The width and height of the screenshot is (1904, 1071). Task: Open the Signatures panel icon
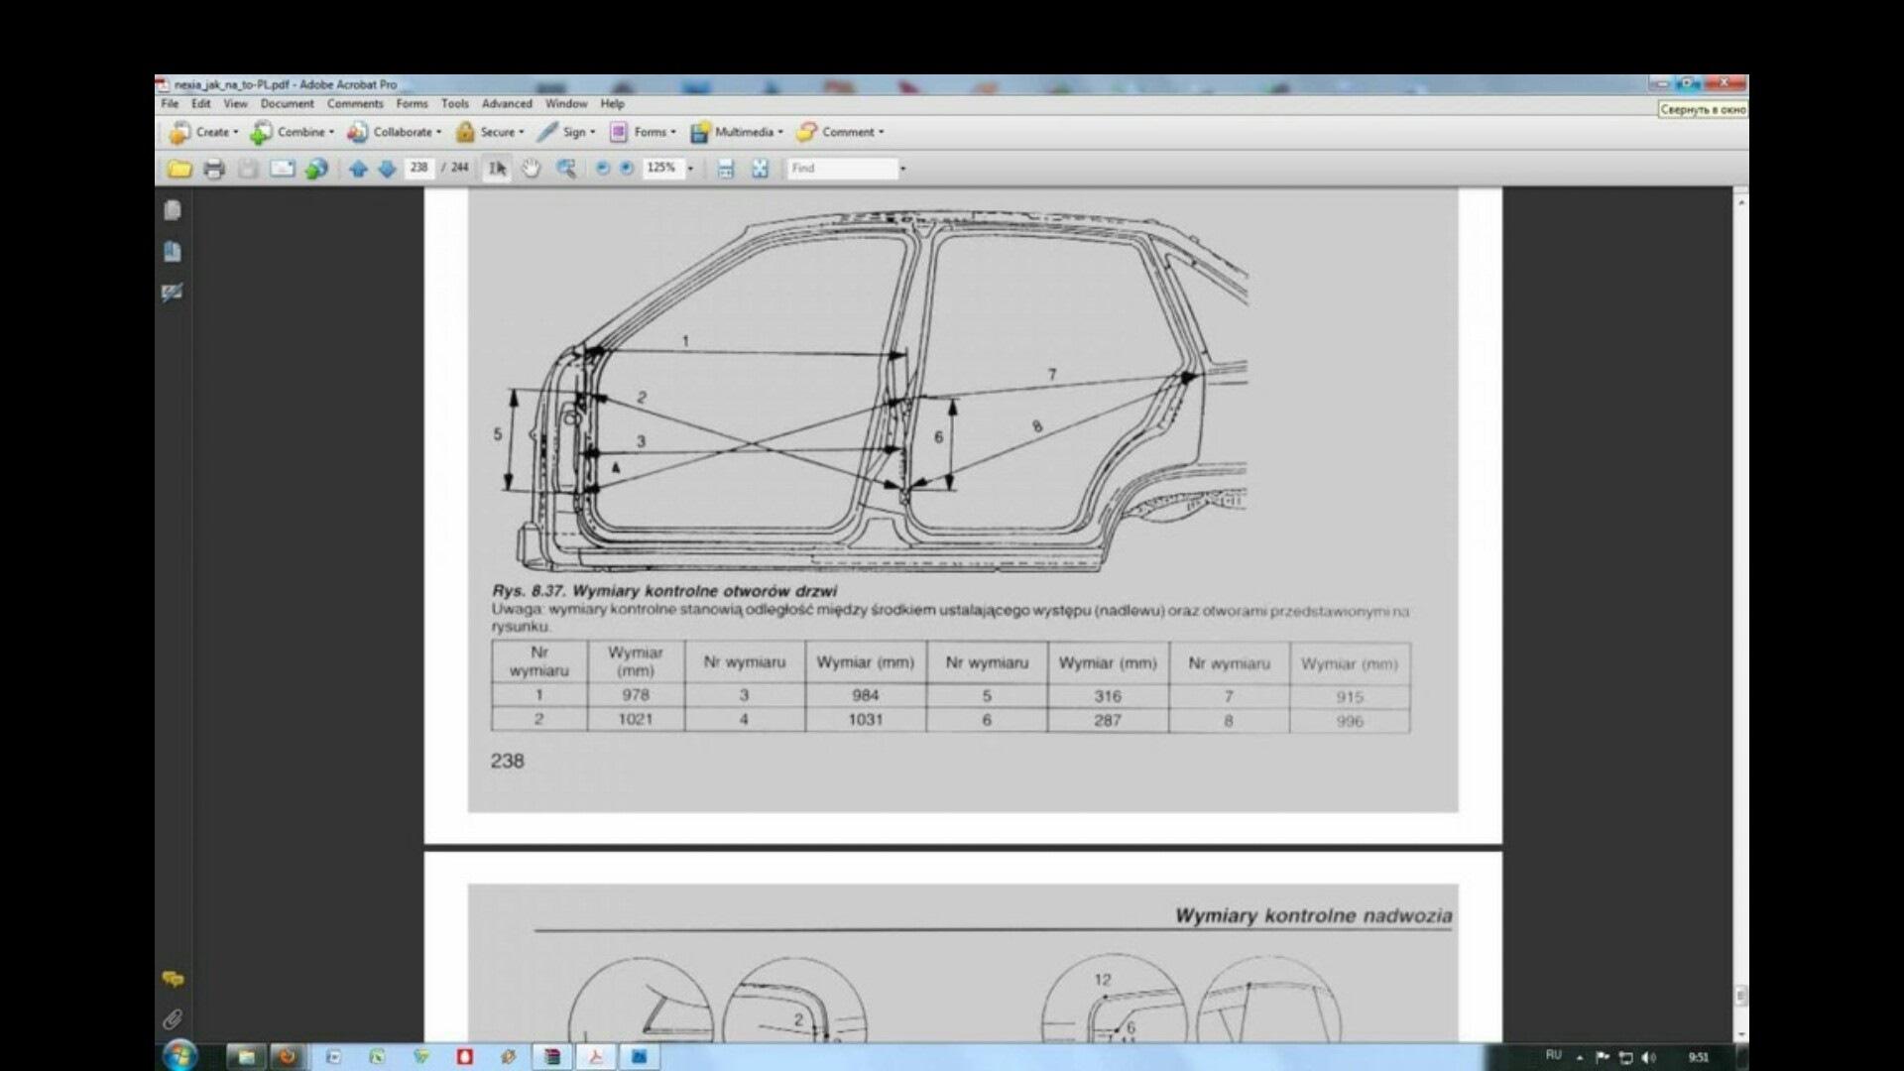click(x=173, y=292)
